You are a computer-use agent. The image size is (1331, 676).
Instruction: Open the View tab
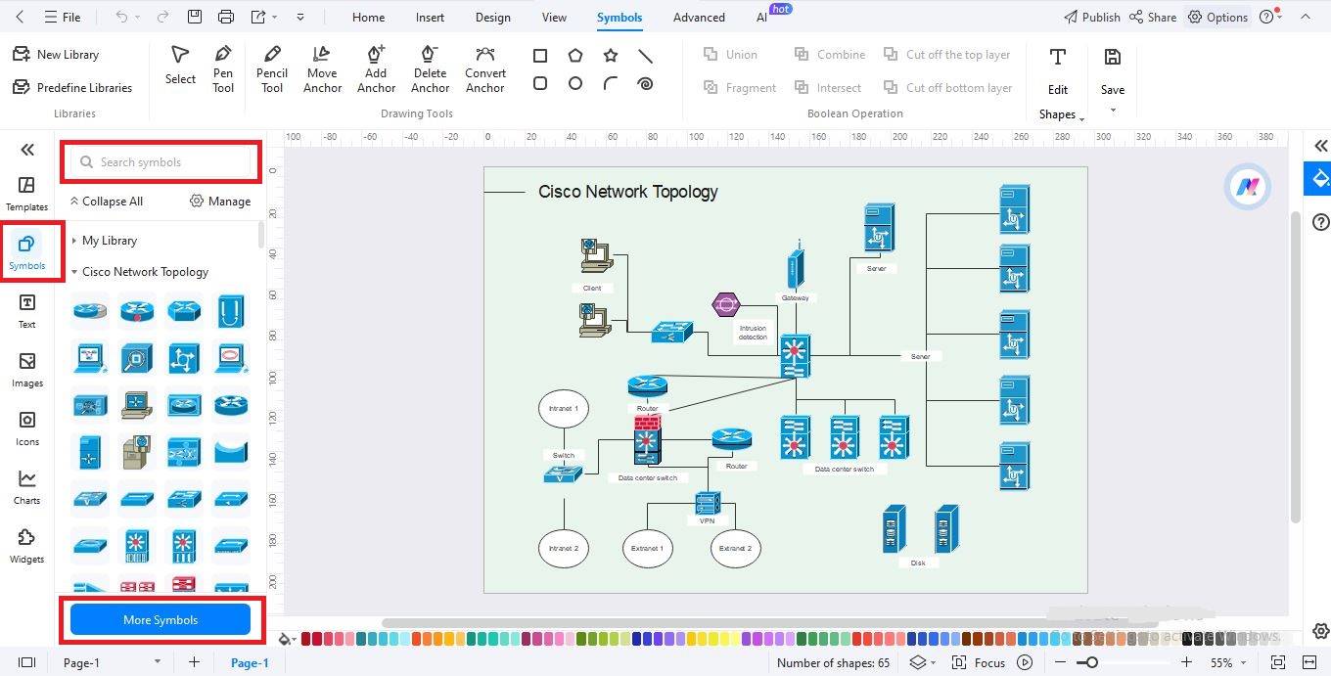(x=554, y=17)
